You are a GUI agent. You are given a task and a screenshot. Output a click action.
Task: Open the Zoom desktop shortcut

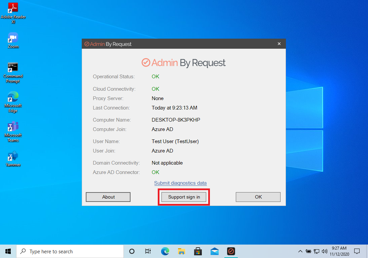click(13, 40)
